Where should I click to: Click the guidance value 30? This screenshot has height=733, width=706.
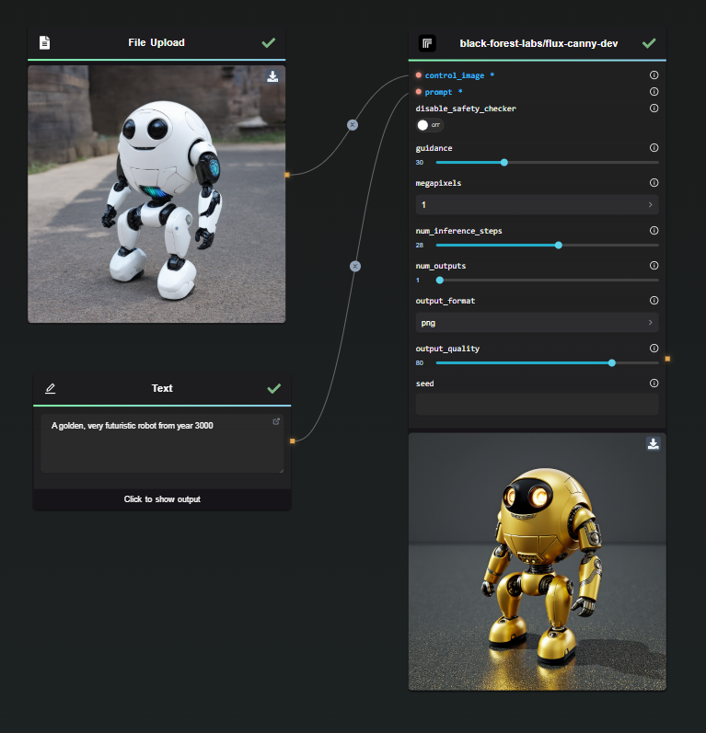[419, 163]
